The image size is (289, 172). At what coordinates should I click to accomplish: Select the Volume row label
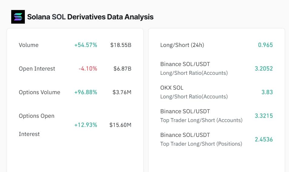28,45
